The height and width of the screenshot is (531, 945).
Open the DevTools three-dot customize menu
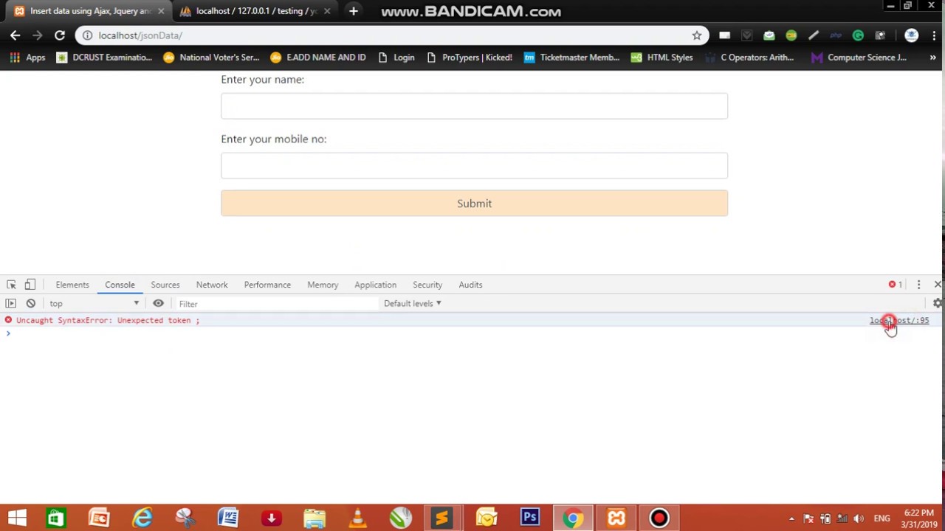tap(918, 285)
